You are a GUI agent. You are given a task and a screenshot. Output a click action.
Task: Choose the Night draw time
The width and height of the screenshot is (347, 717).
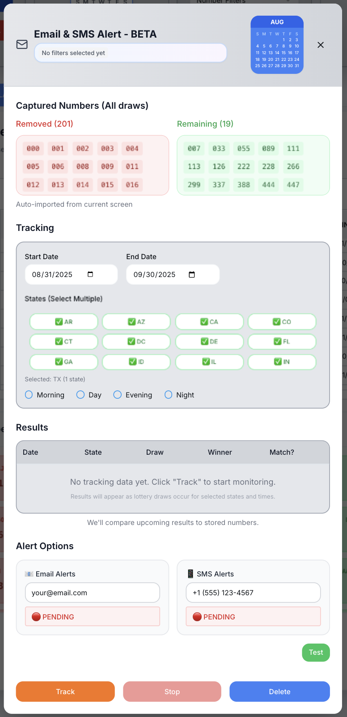(x=169, y=395)
